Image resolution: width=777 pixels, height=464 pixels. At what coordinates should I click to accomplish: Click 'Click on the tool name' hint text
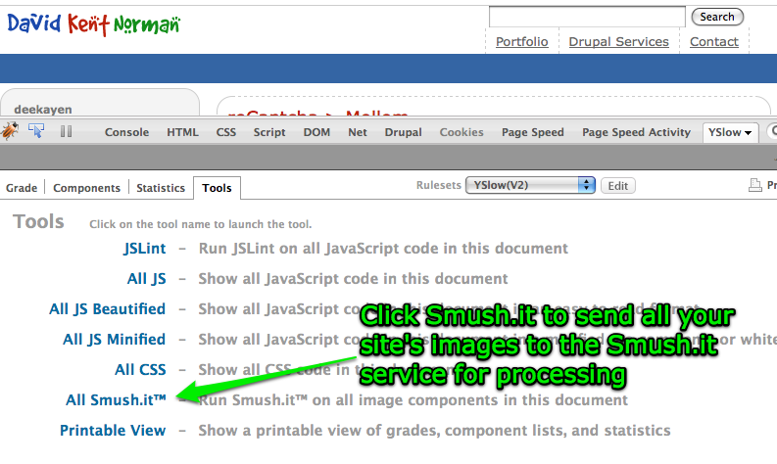201,224
